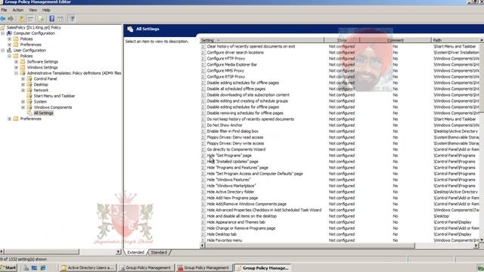Click the policy icon beside Configure HTTP Proxy
The width and height of the screenshot is (484, 272).
tap(203, 59)
